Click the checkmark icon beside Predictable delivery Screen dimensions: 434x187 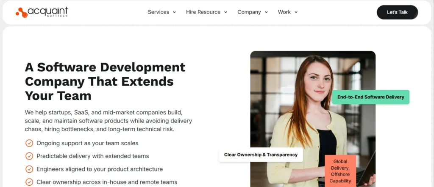(x=29, y=156)
